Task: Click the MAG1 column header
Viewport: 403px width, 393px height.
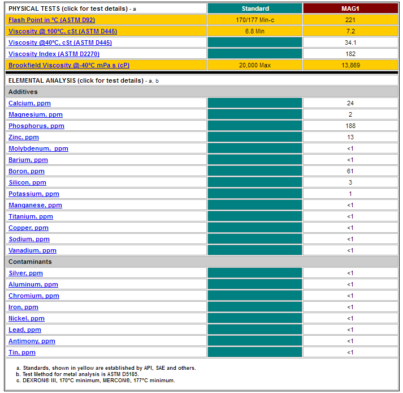Action: point(350,8)
